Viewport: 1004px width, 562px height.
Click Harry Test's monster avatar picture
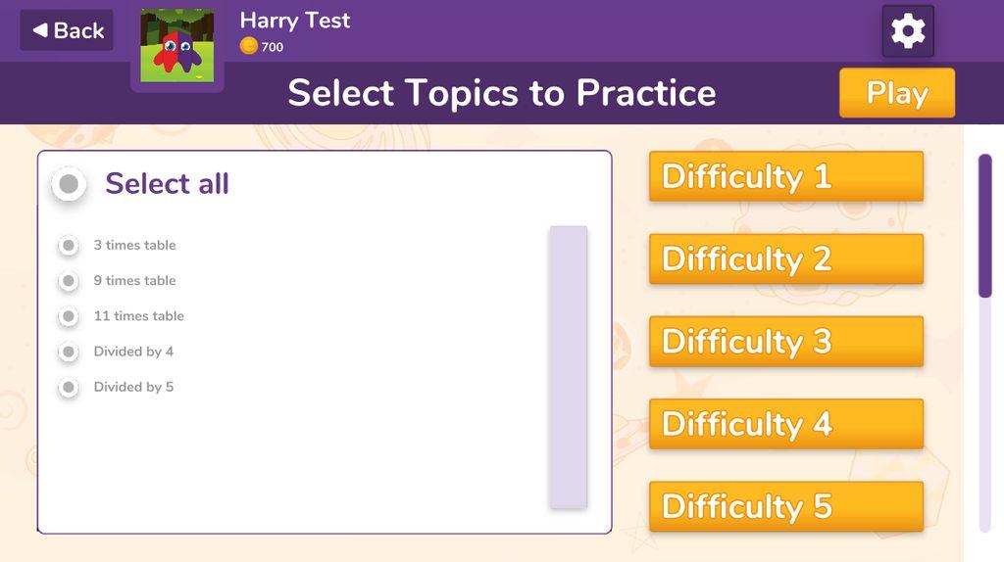click(x=177, y=45)
